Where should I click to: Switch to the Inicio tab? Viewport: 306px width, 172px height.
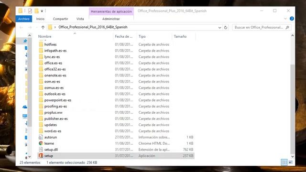[x=40, y=19]
